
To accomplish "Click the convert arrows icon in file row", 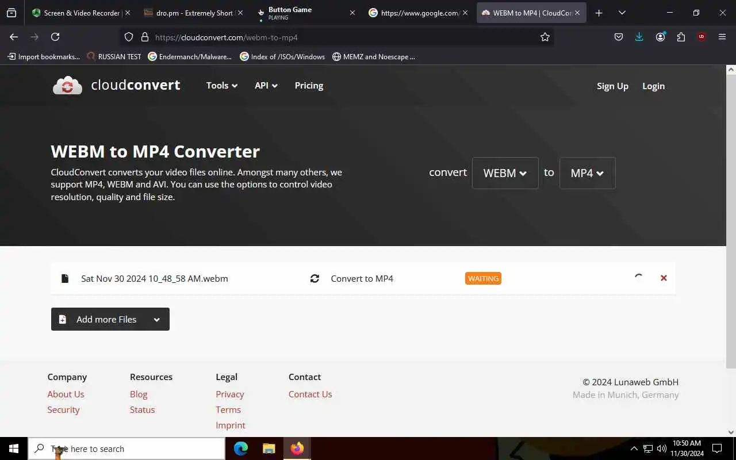I will click(x=315, y=278).
